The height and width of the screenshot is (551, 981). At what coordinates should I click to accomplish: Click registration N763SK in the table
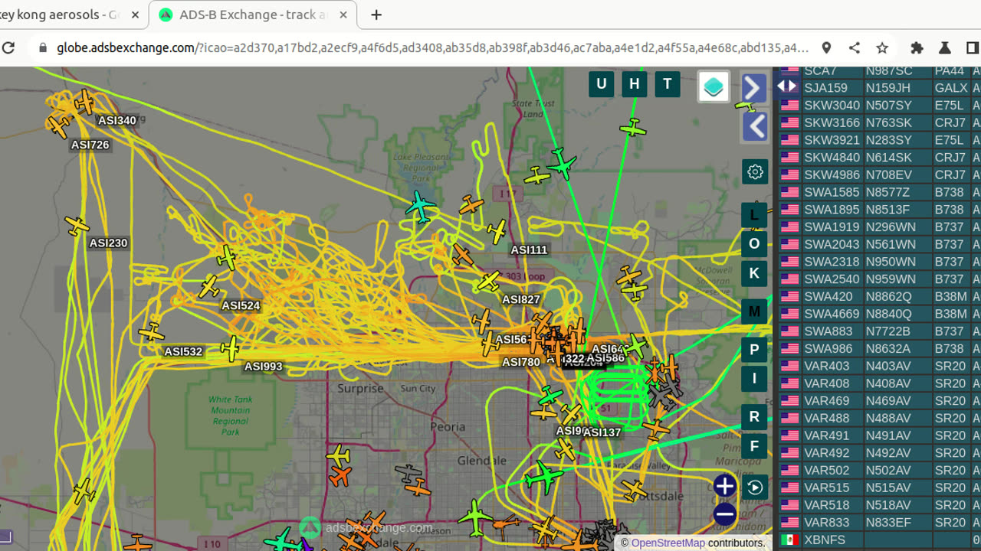pos(889,122)
